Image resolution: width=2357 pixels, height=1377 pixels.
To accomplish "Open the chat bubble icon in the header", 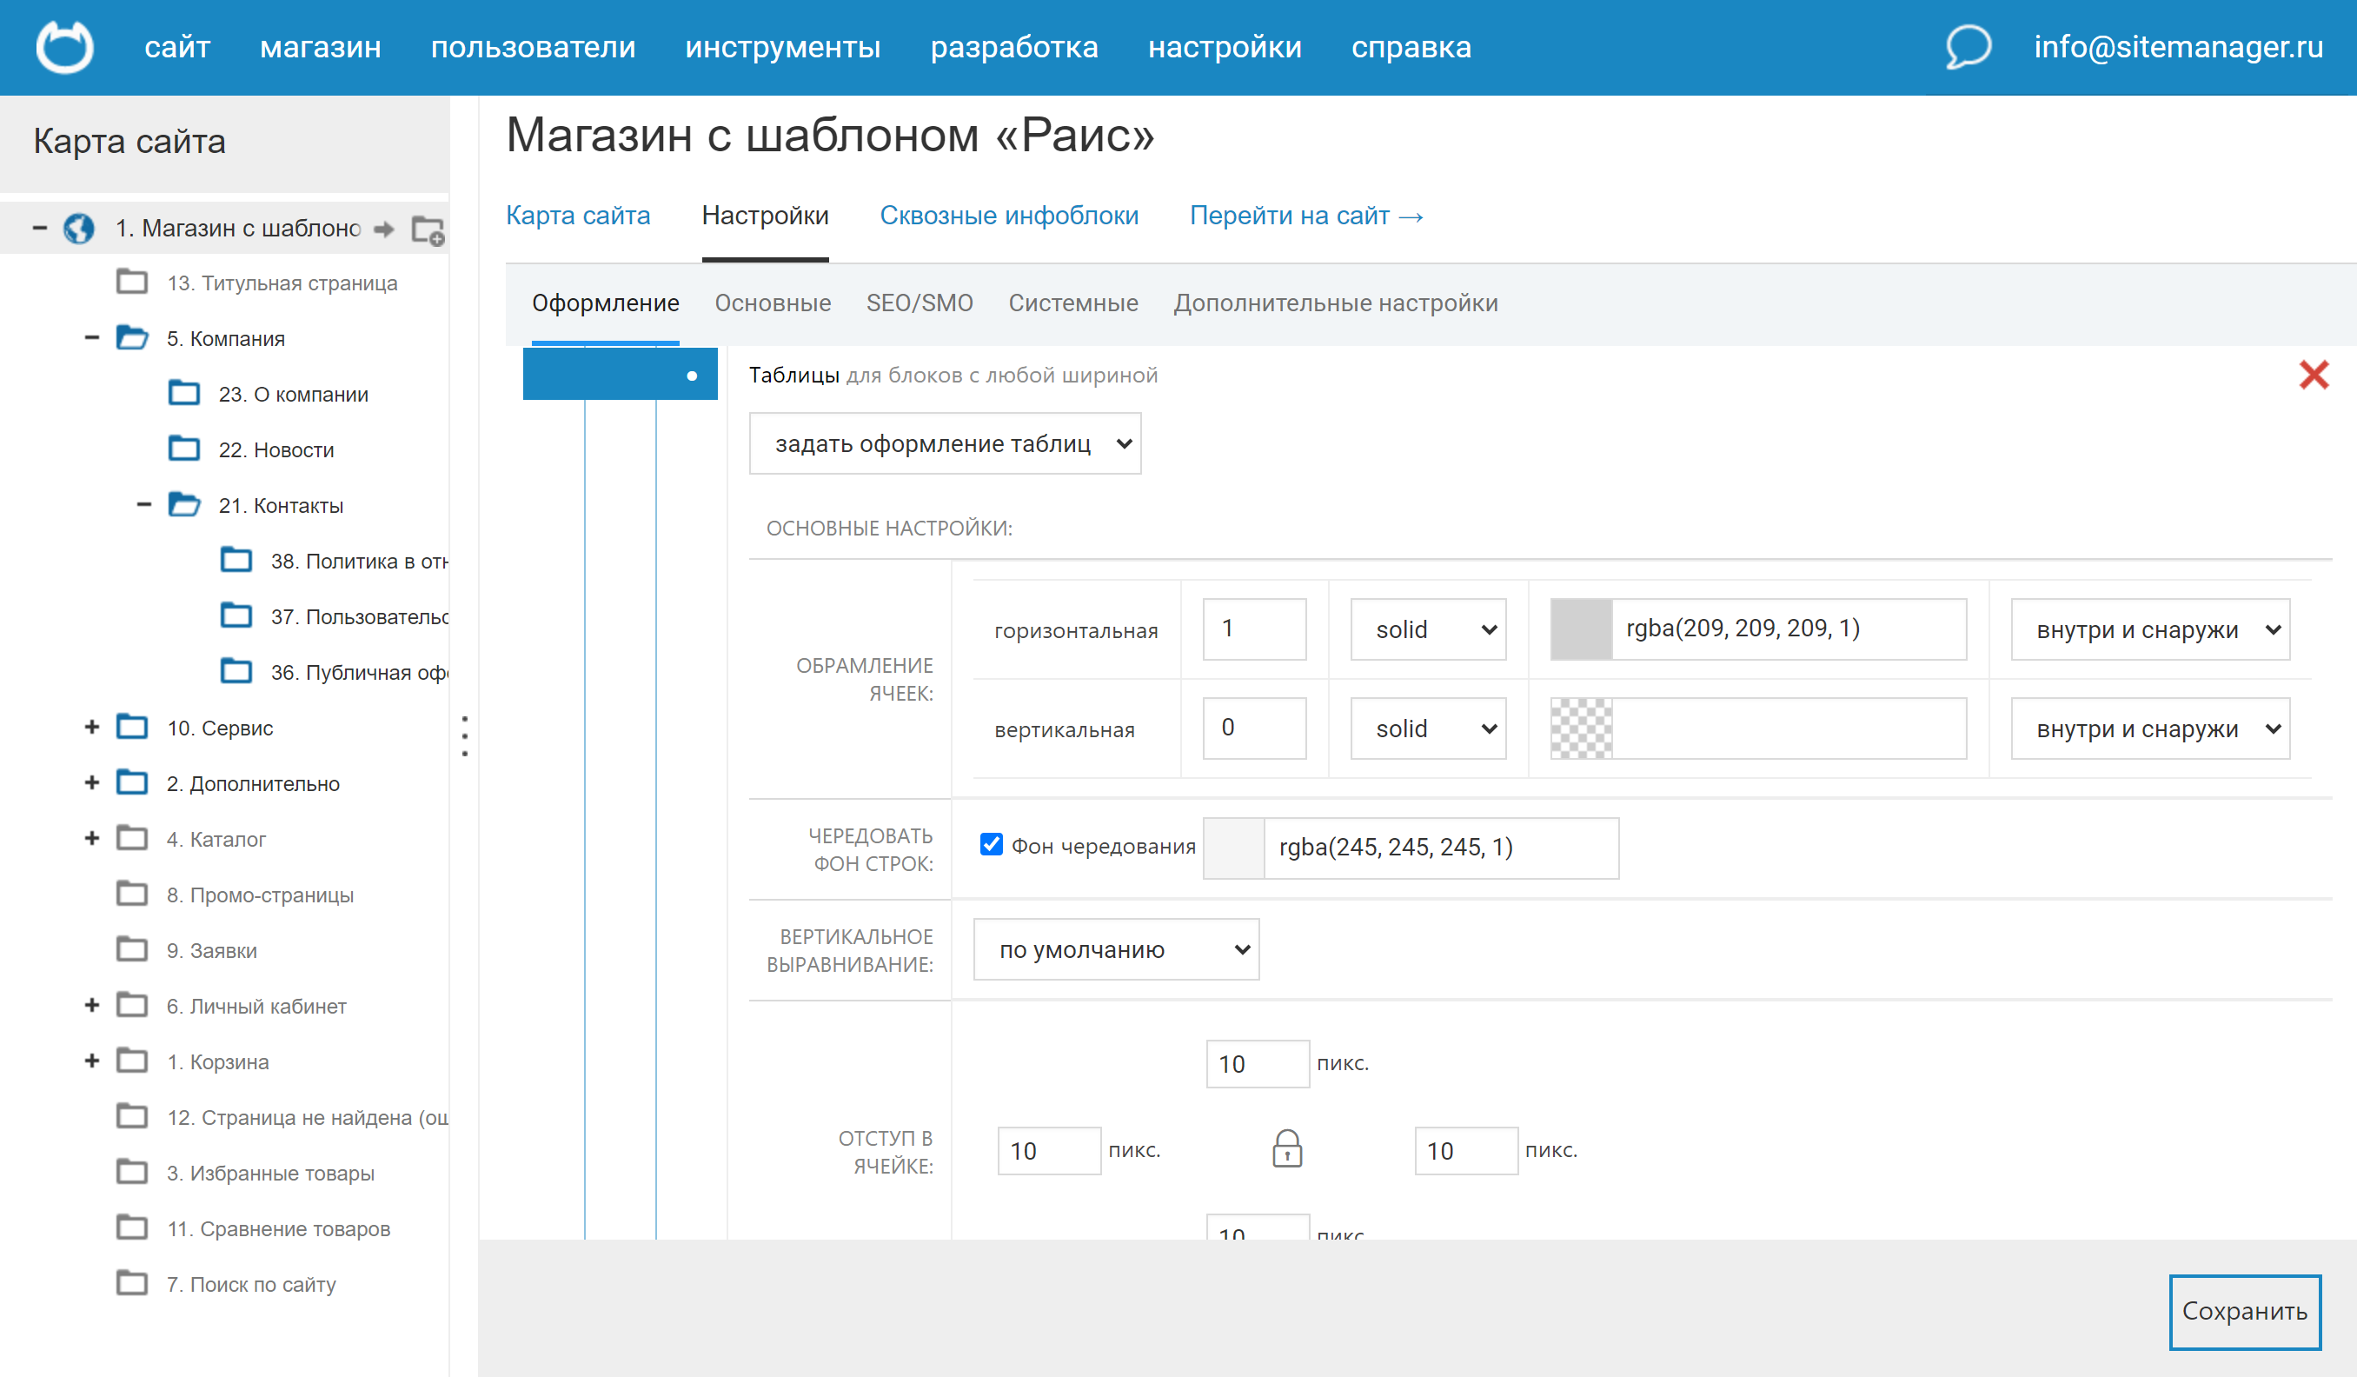I will click(1967, 47).
